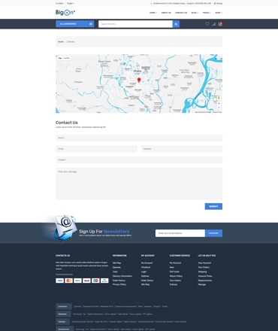Image resolution: width=278 pixels, height=331 pixels.
Task: Open the English language dropdown
Action: coord(71,3)
